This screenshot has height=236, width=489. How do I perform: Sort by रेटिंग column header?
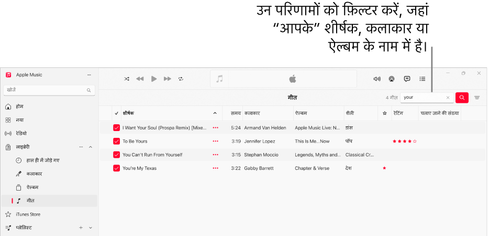[405, 113]
